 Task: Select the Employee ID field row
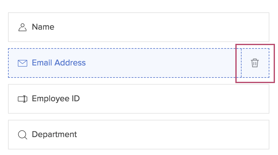click(x=138, y=99)
